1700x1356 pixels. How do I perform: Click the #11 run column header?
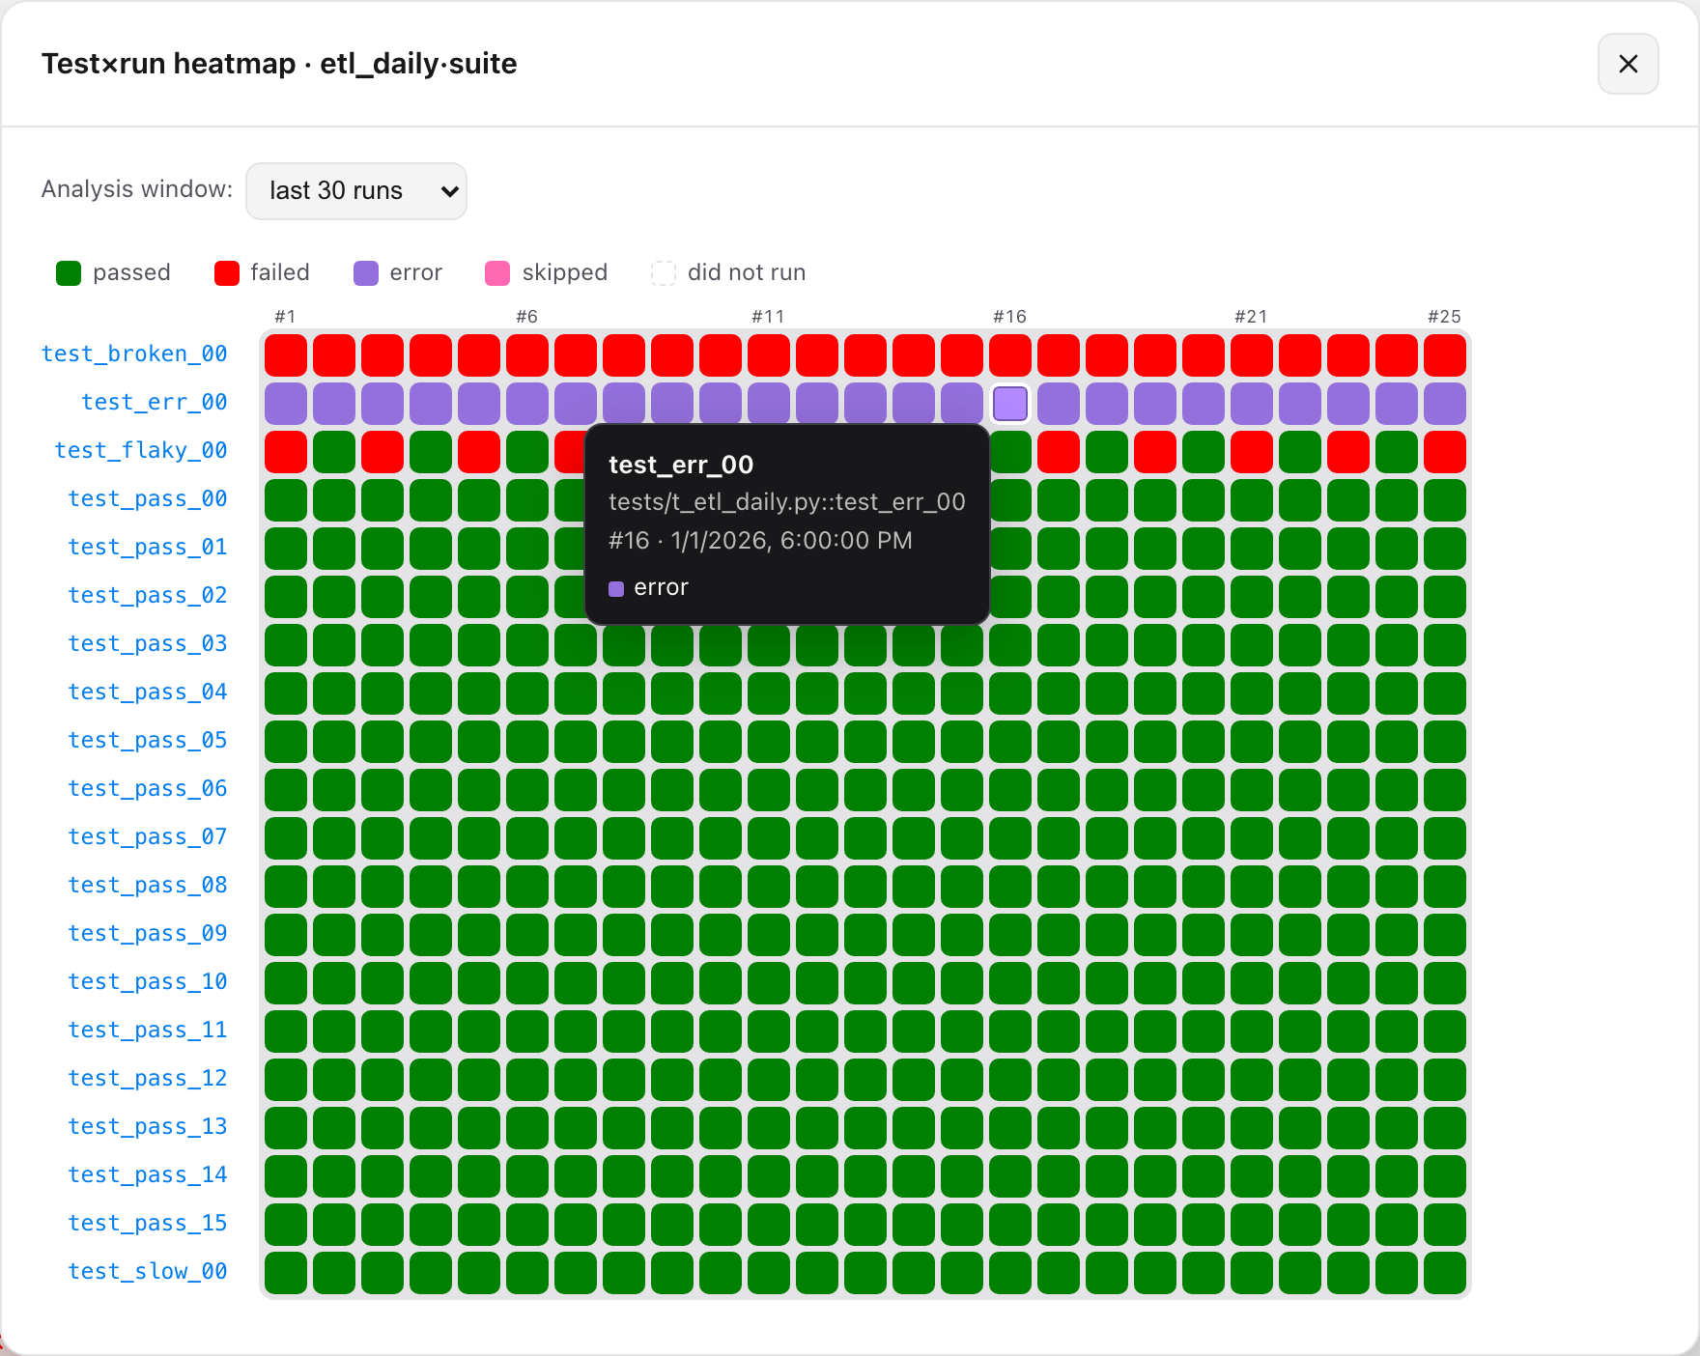tap(769, 317)
